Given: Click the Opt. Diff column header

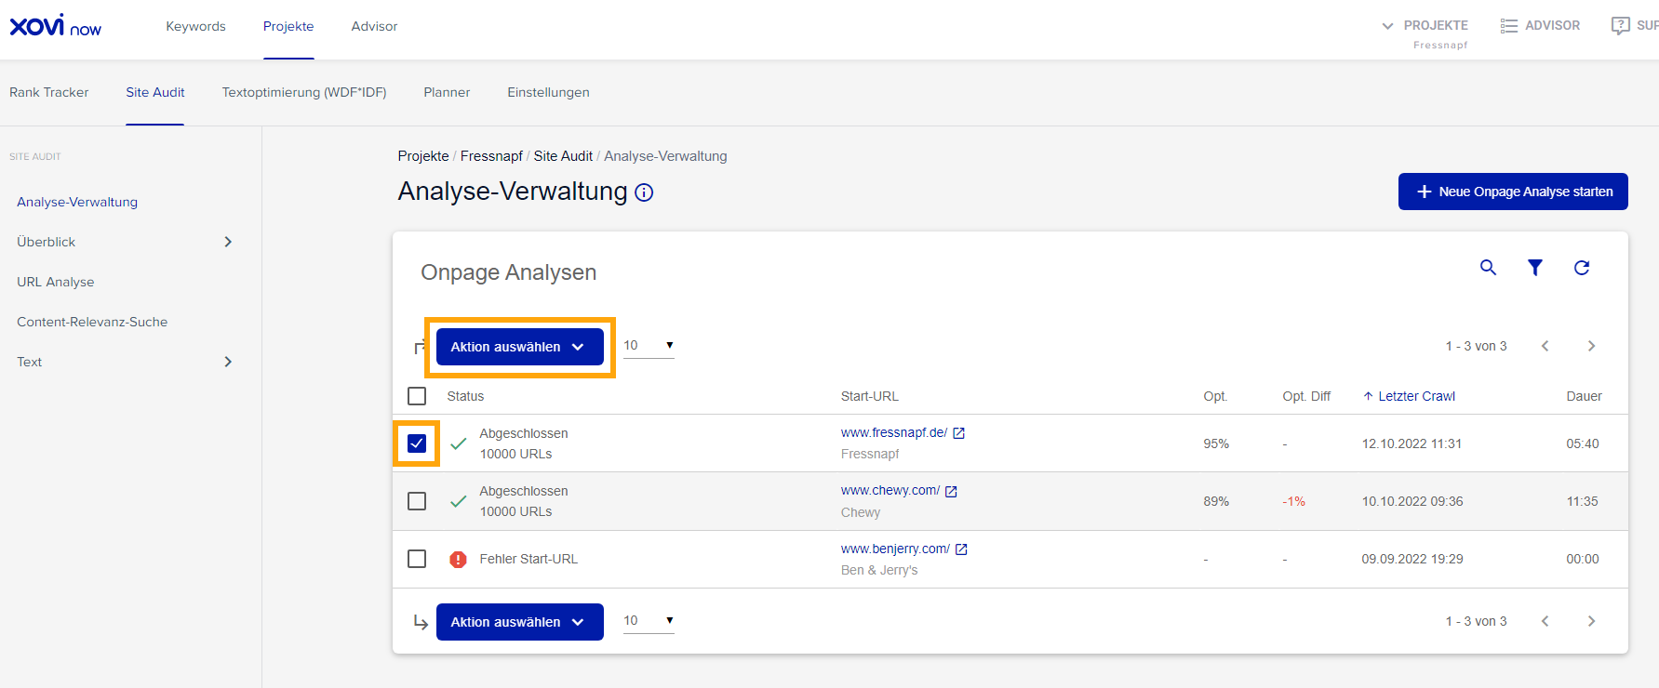Looking at the screenshot, I should [x=1306, y=396].
